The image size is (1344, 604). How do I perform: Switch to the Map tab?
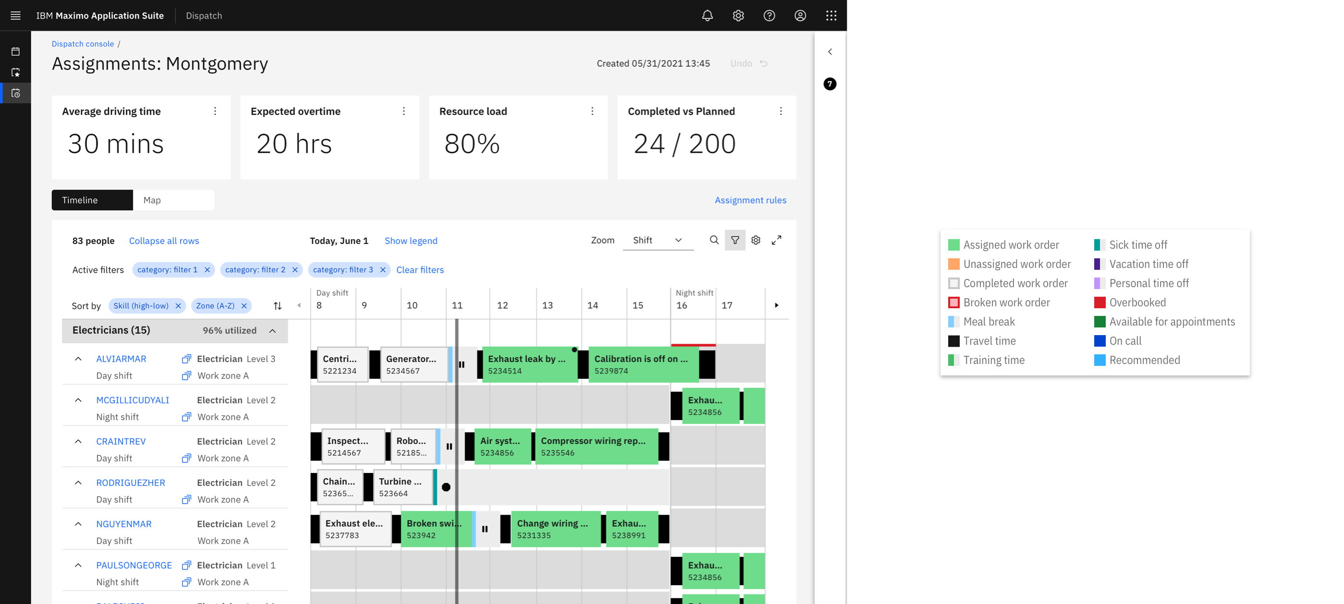pyautogui.click(x=174, y=200)
